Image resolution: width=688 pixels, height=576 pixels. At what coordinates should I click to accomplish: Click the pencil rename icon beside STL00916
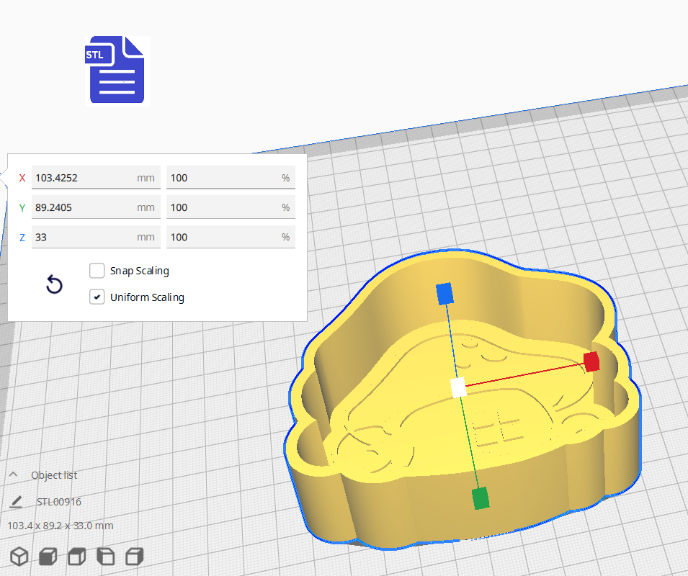[x=17, y=502]
